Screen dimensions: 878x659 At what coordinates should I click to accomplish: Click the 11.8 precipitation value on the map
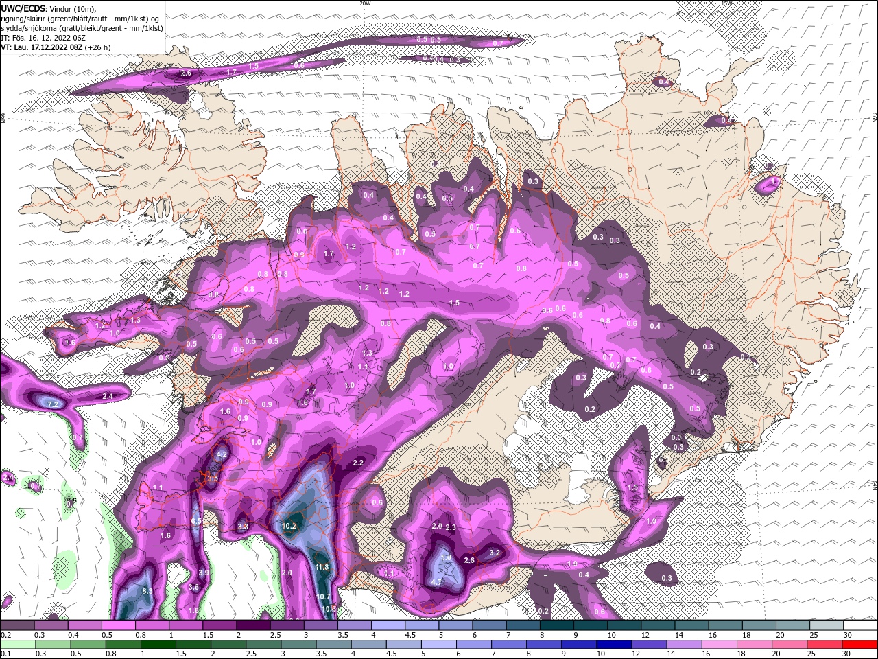(x=322, y=567)
